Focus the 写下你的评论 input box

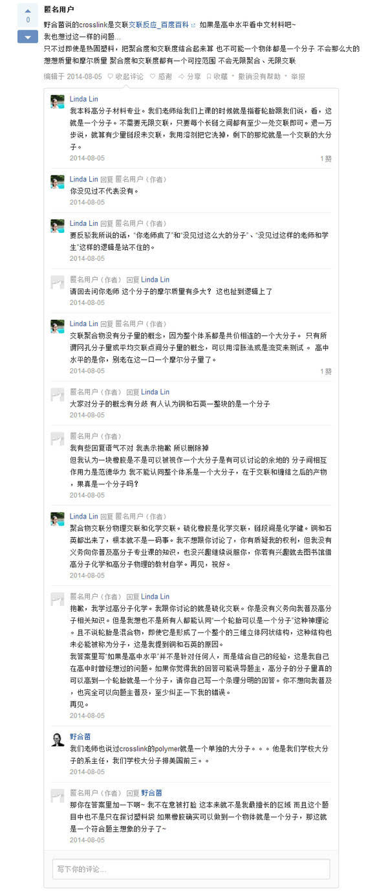191,869
